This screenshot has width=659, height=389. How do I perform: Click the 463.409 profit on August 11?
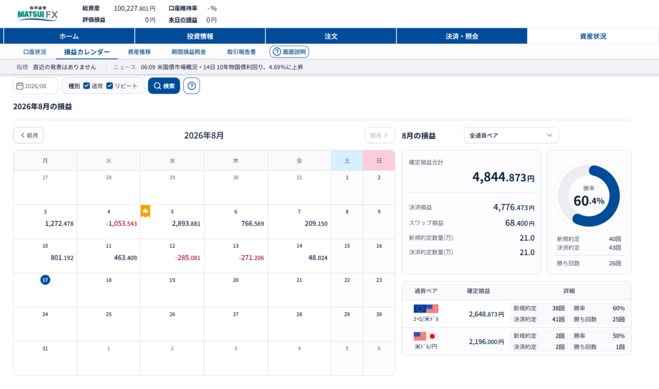point(125,258)
